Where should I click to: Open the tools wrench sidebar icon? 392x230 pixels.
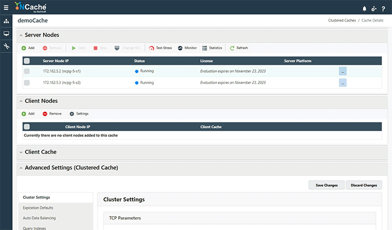point(6,46)
